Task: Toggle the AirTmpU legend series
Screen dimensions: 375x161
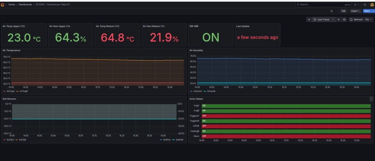Action: click(x=9, y=91)
